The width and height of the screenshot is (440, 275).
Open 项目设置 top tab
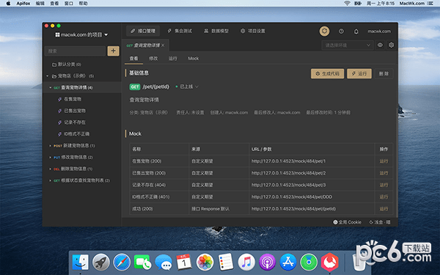(x=252, y=31)
